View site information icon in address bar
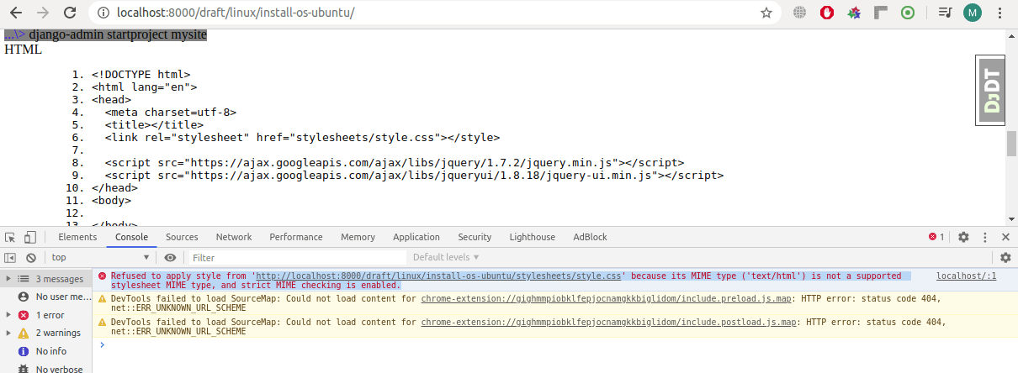1018x373 pixels. tap(102, 13)
